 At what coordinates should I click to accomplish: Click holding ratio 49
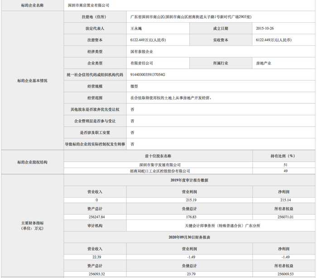[x=285, y=171]
